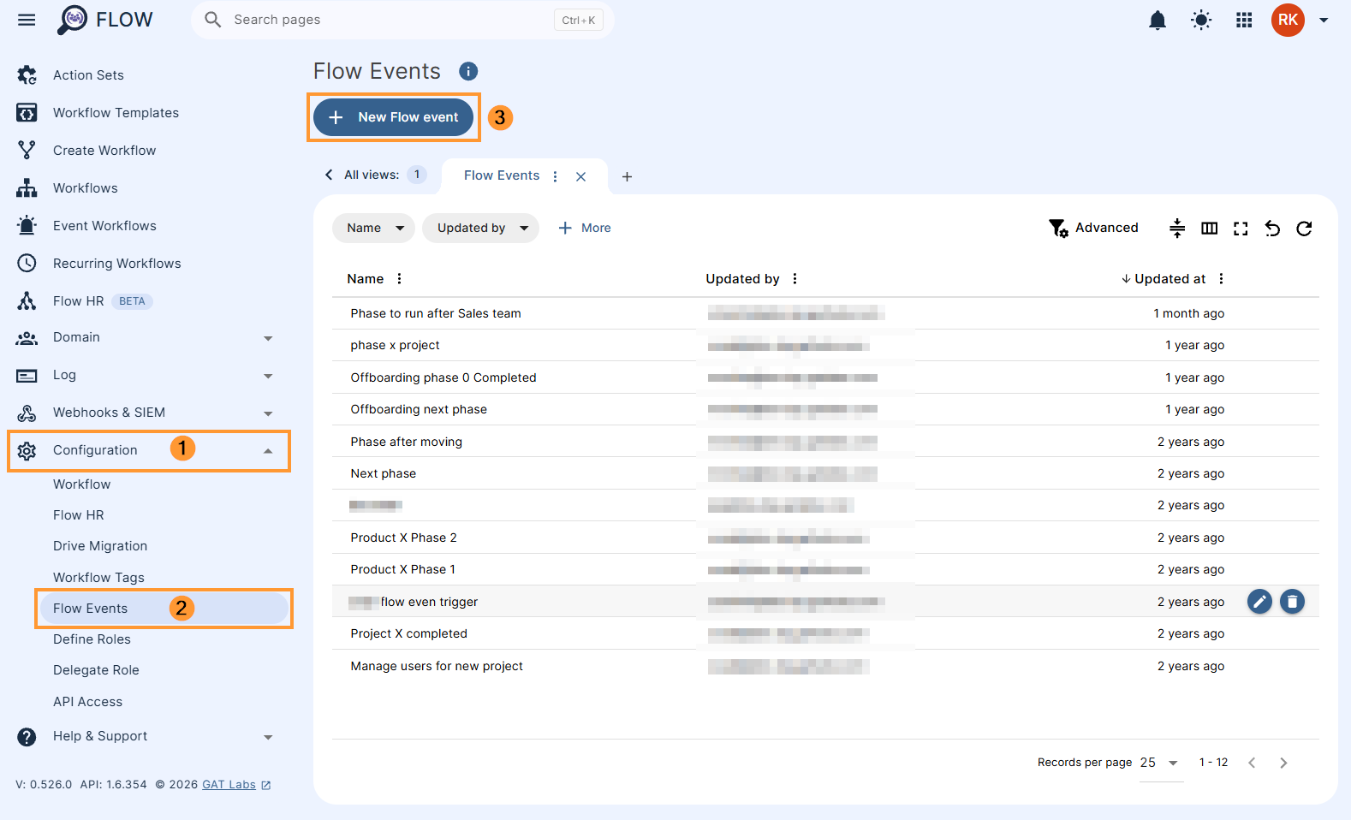Image resolution: width=1351 pixels, height=820 pixels.
Task: Delete the flow even trigger row
Action: (x=1292, y=602)
